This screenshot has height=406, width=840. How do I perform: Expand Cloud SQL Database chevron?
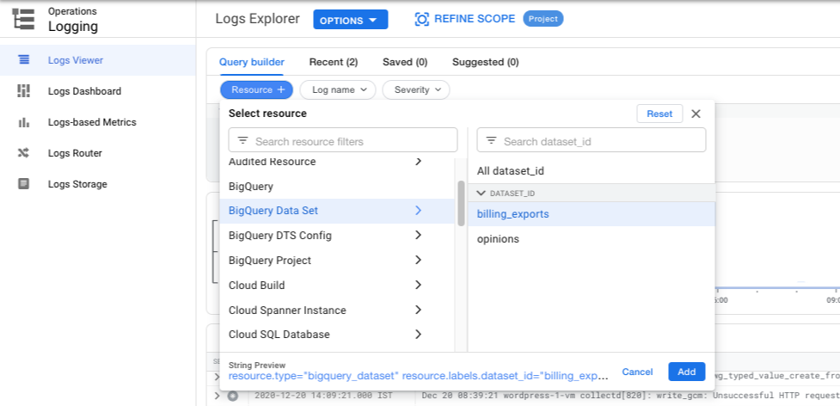(419, 335)
